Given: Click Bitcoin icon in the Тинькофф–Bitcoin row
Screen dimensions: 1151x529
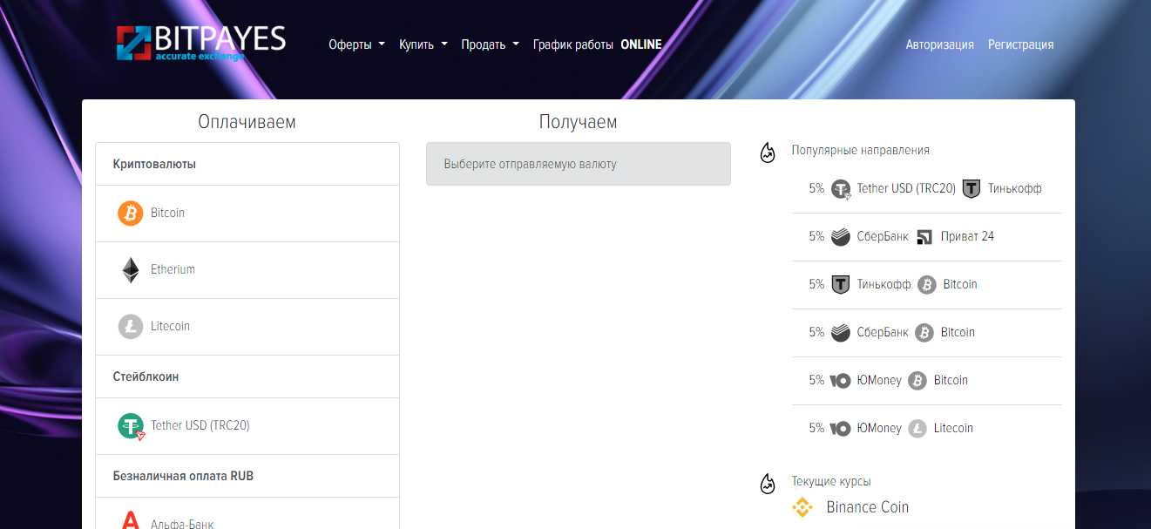Looking at the screenshot, I should tap(927, 284).
